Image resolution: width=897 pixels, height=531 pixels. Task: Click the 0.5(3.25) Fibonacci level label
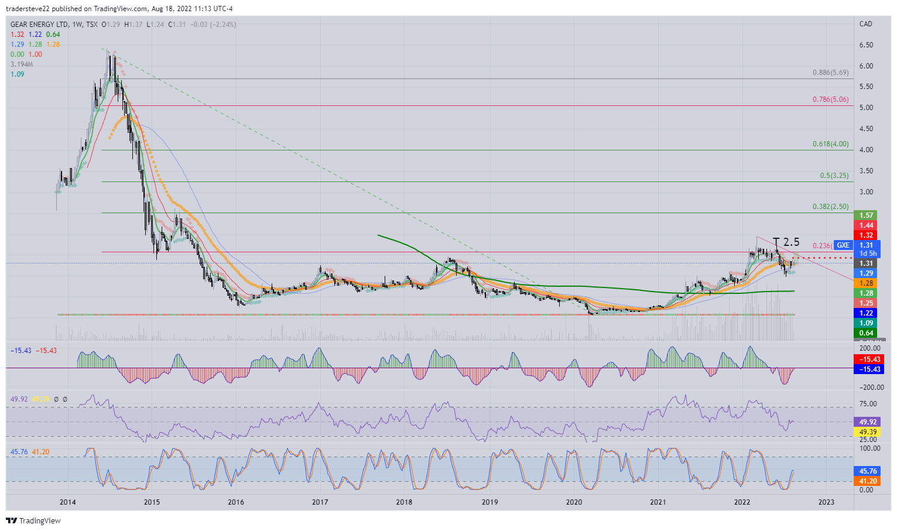pos(834,176)
